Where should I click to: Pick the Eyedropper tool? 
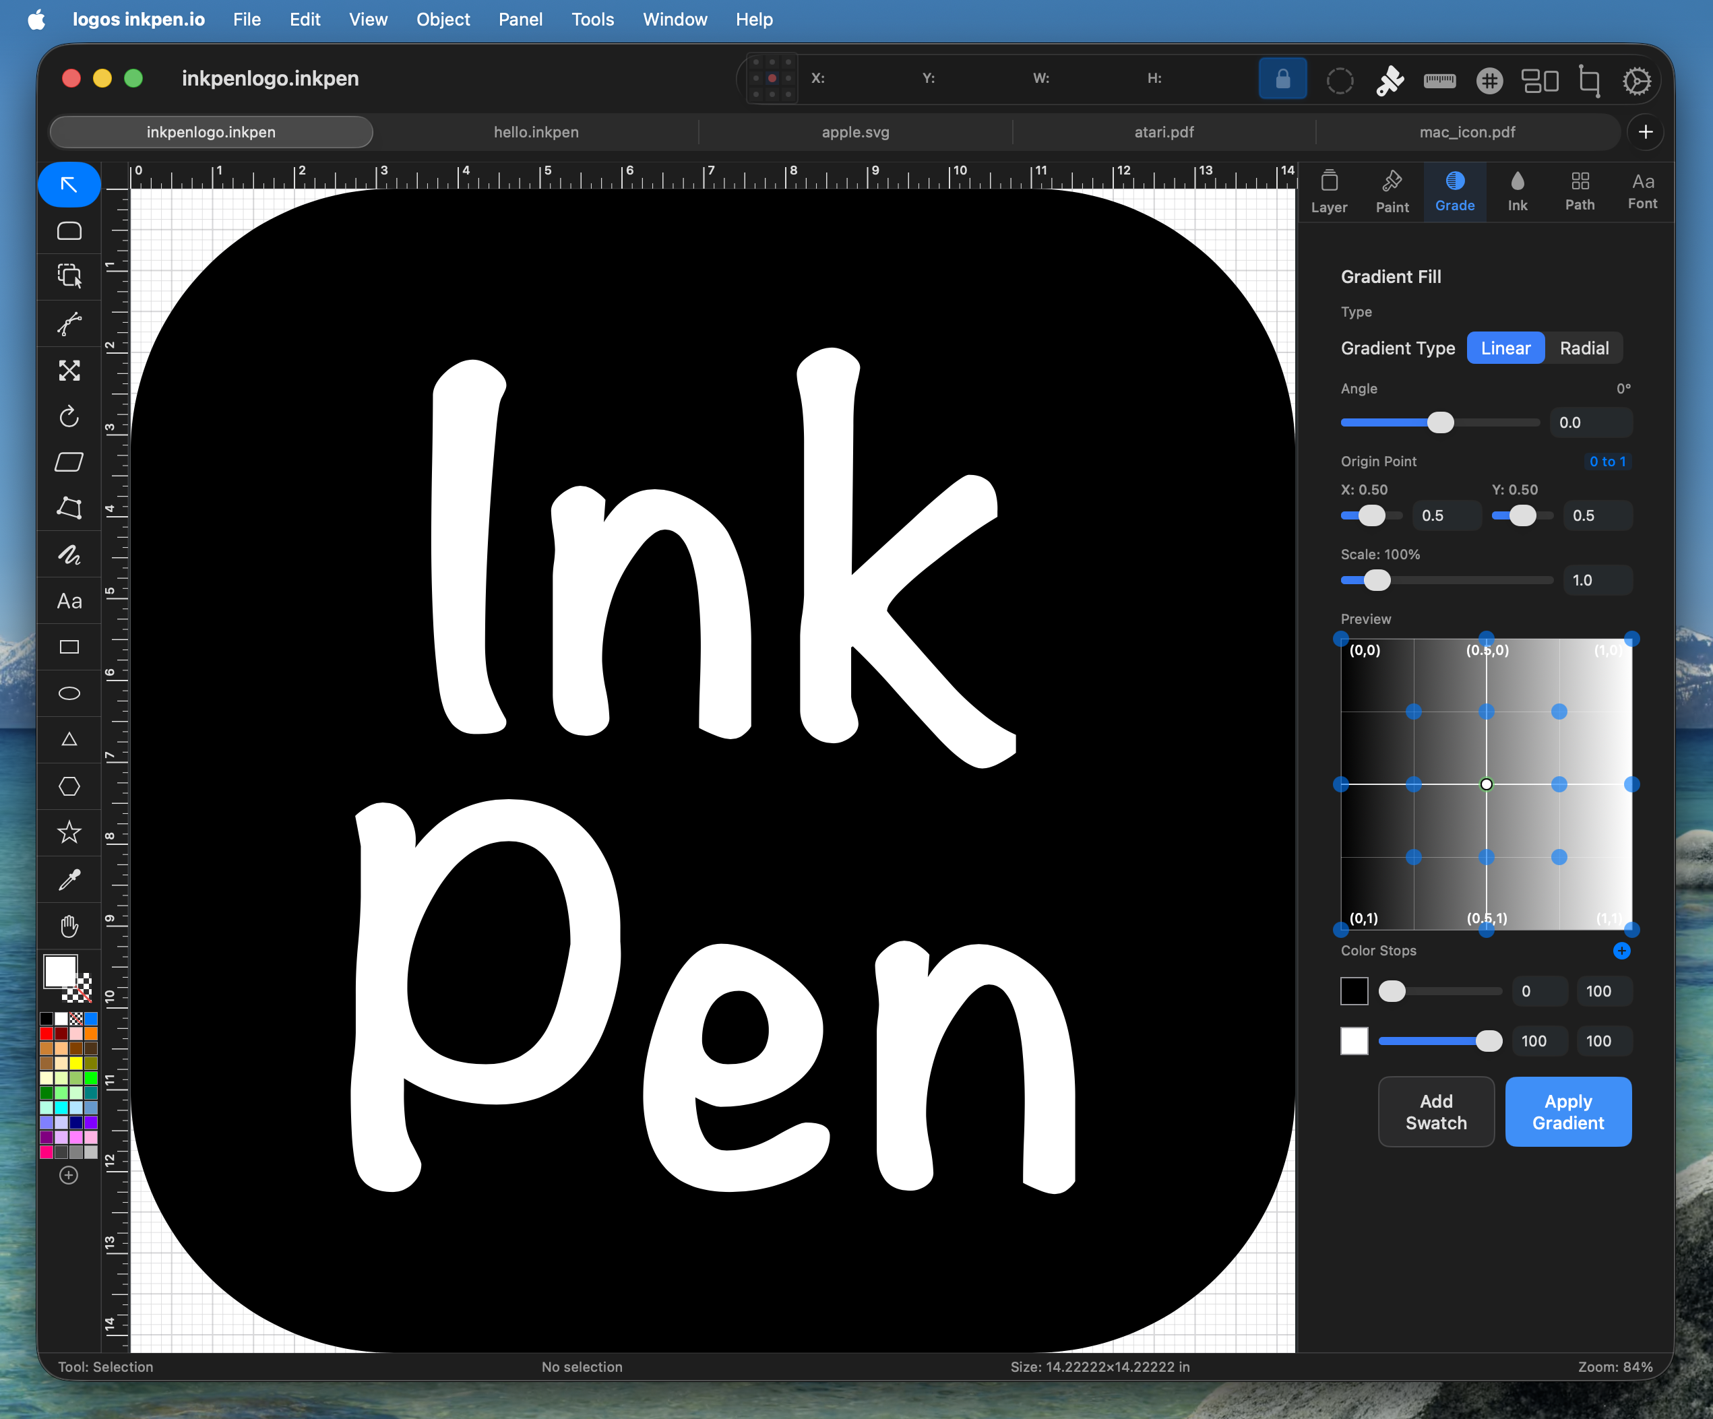pos(69,879)
